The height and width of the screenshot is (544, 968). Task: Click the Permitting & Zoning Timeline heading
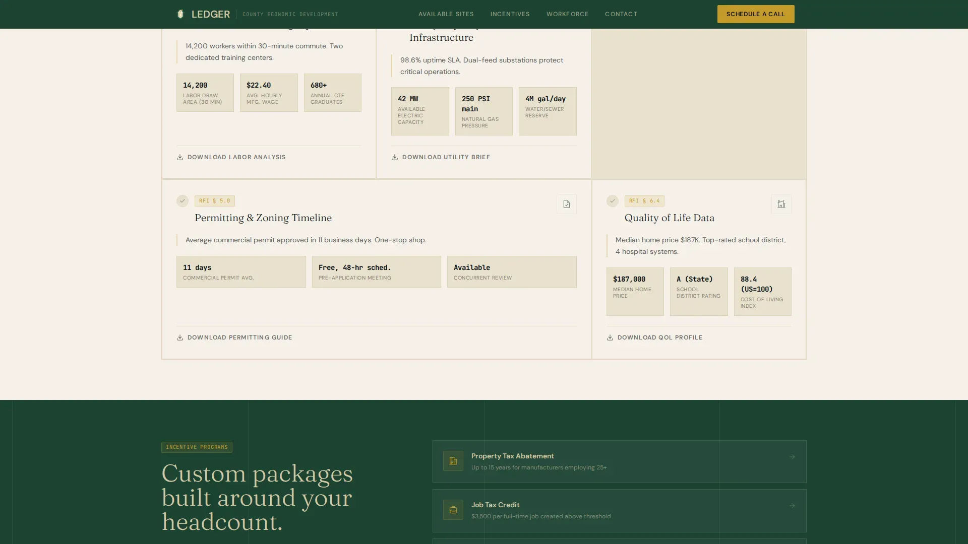coord(263,218)
